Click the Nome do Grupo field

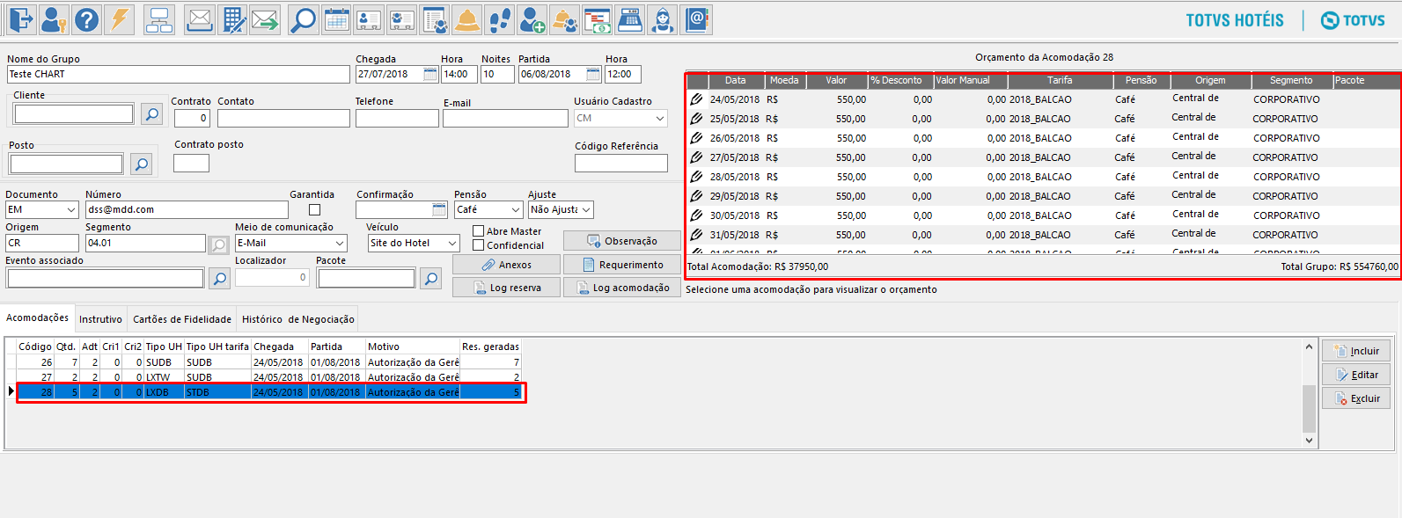tap(178, 75)
